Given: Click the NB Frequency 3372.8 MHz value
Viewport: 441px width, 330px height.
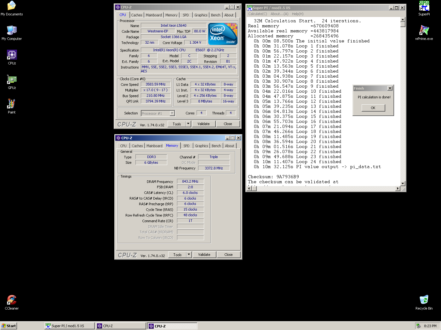Looking at the screenshot, I should pyautogui.click(x=214, y=168).
